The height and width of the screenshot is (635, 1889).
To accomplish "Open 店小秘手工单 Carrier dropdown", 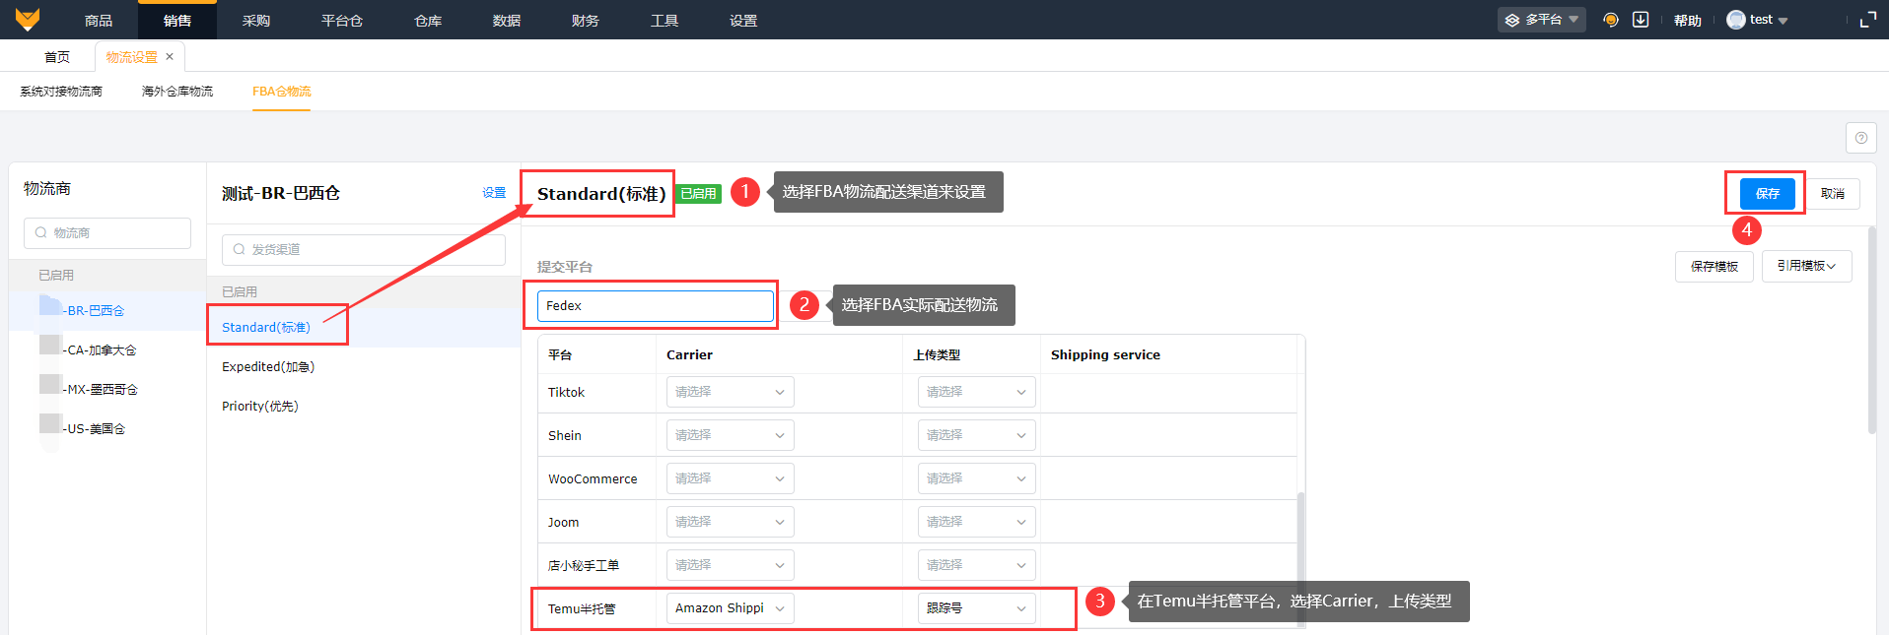I will tap(731, 565).
